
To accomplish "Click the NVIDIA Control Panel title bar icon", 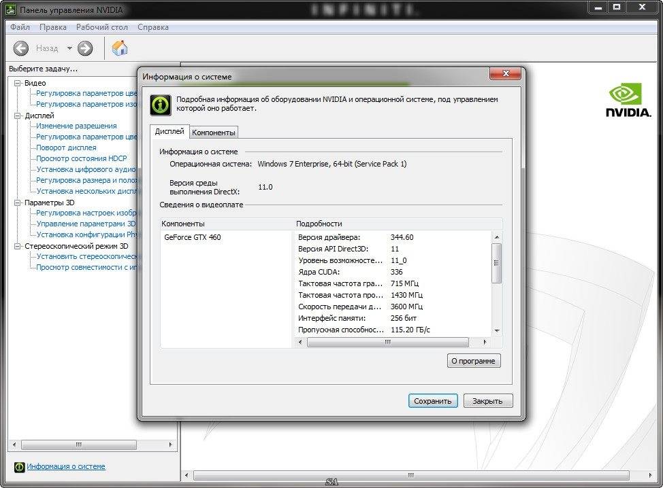I will tap(12, 10).
